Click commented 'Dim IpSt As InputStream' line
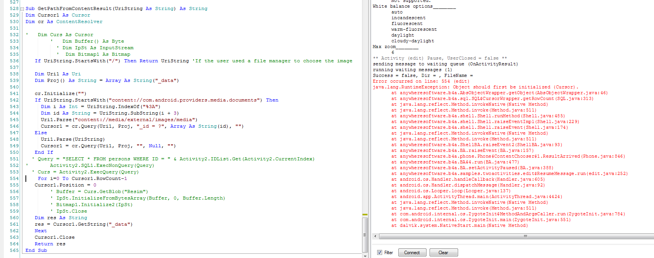Viewport: 654px width, 258px height. pyautogui.click(x=95, y=48)
